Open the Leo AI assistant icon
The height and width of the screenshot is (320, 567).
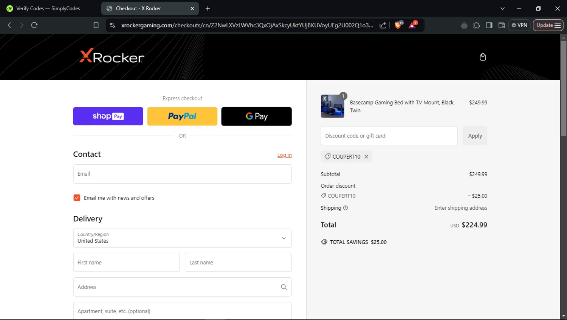[x=464, y=25]
